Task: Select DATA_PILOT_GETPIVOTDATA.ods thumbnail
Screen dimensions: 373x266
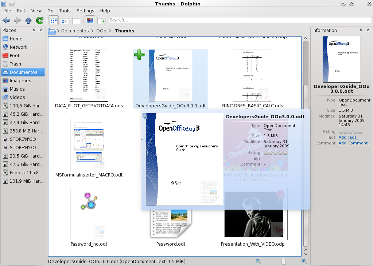Action: [89, 76]
